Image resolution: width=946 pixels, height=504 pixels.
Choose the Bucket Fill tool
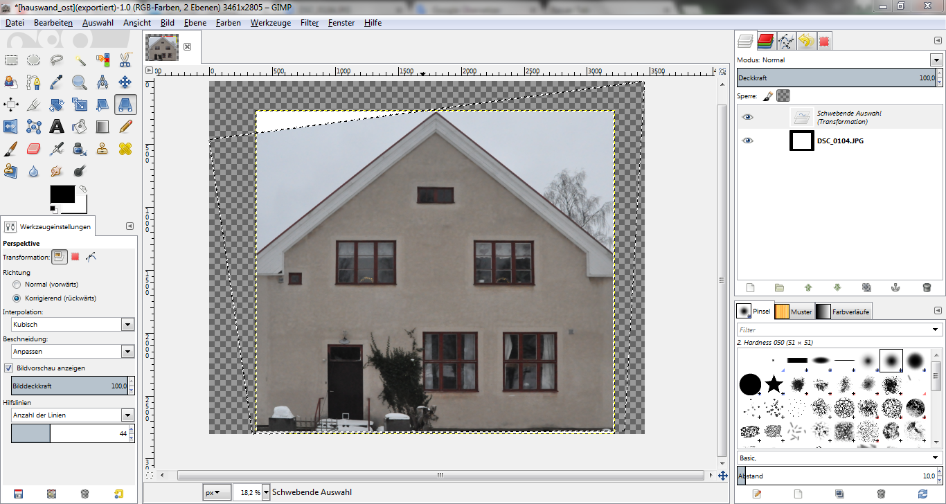point(80,127)
